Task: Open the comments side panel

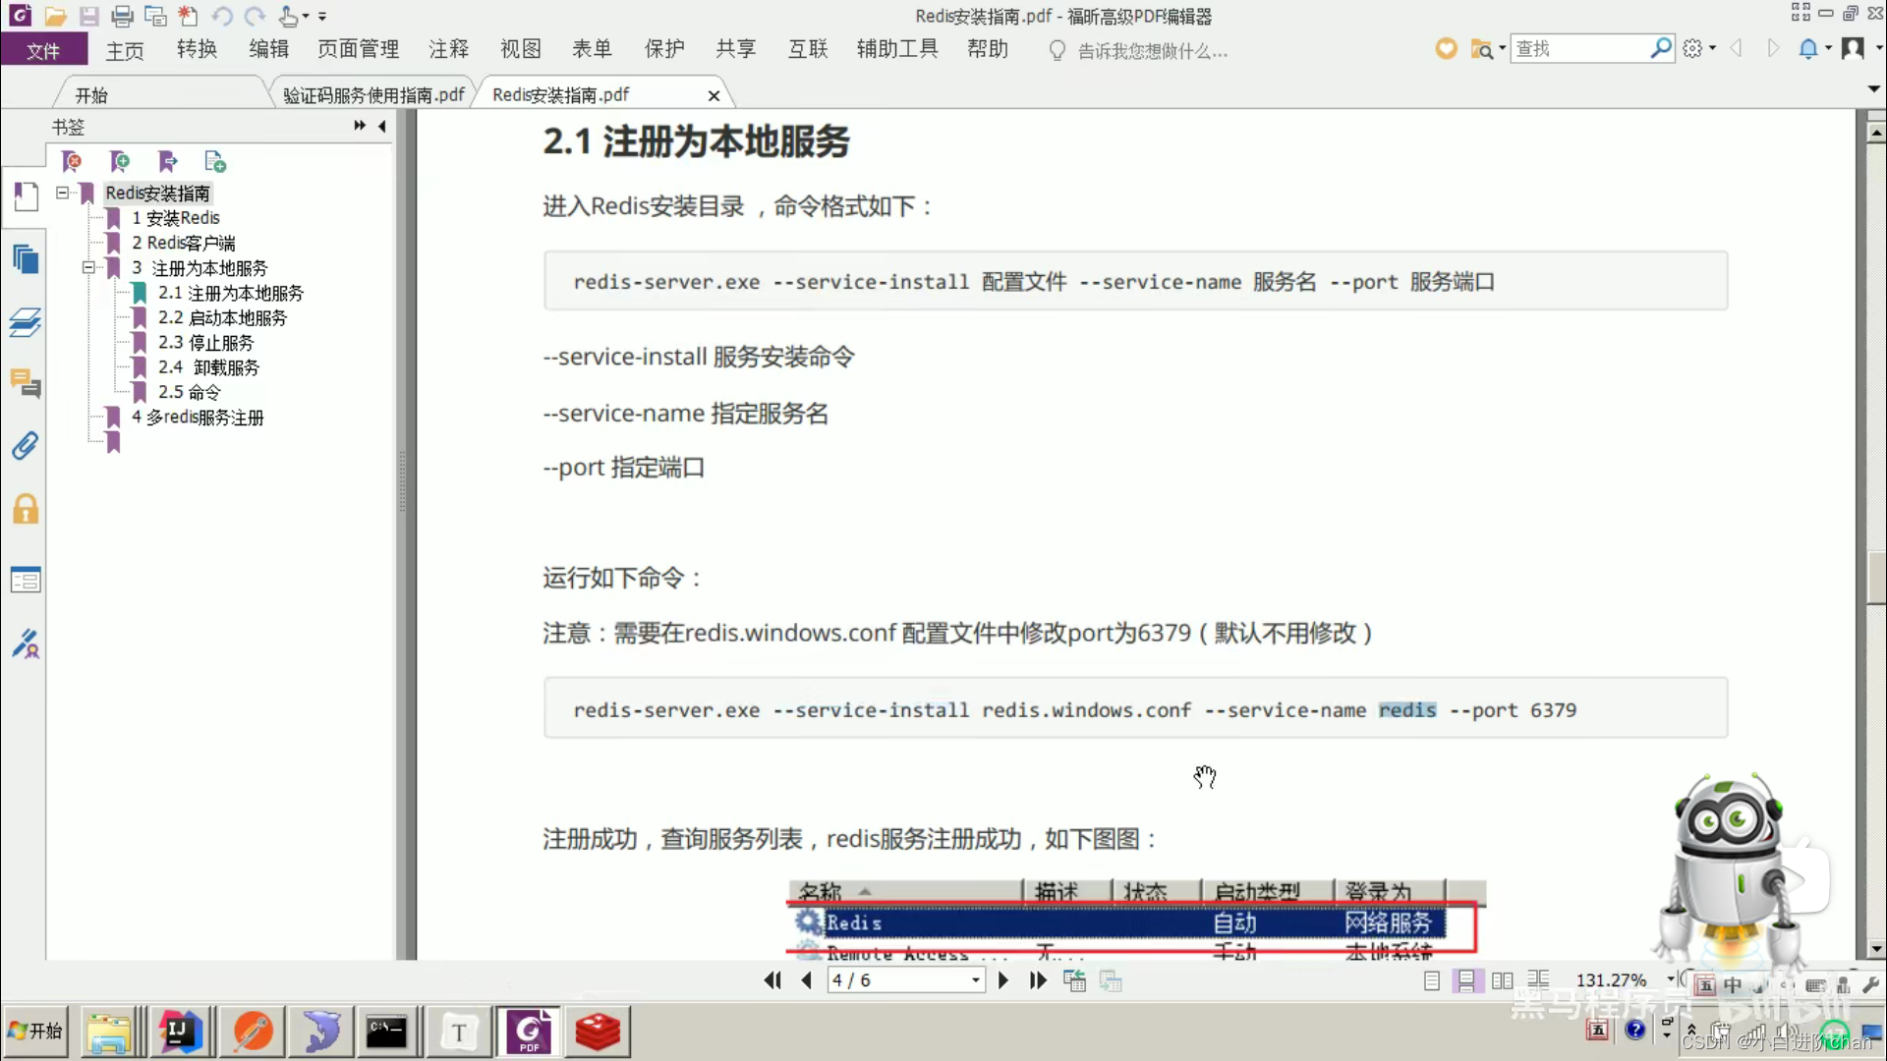Action: pos(27,383)
